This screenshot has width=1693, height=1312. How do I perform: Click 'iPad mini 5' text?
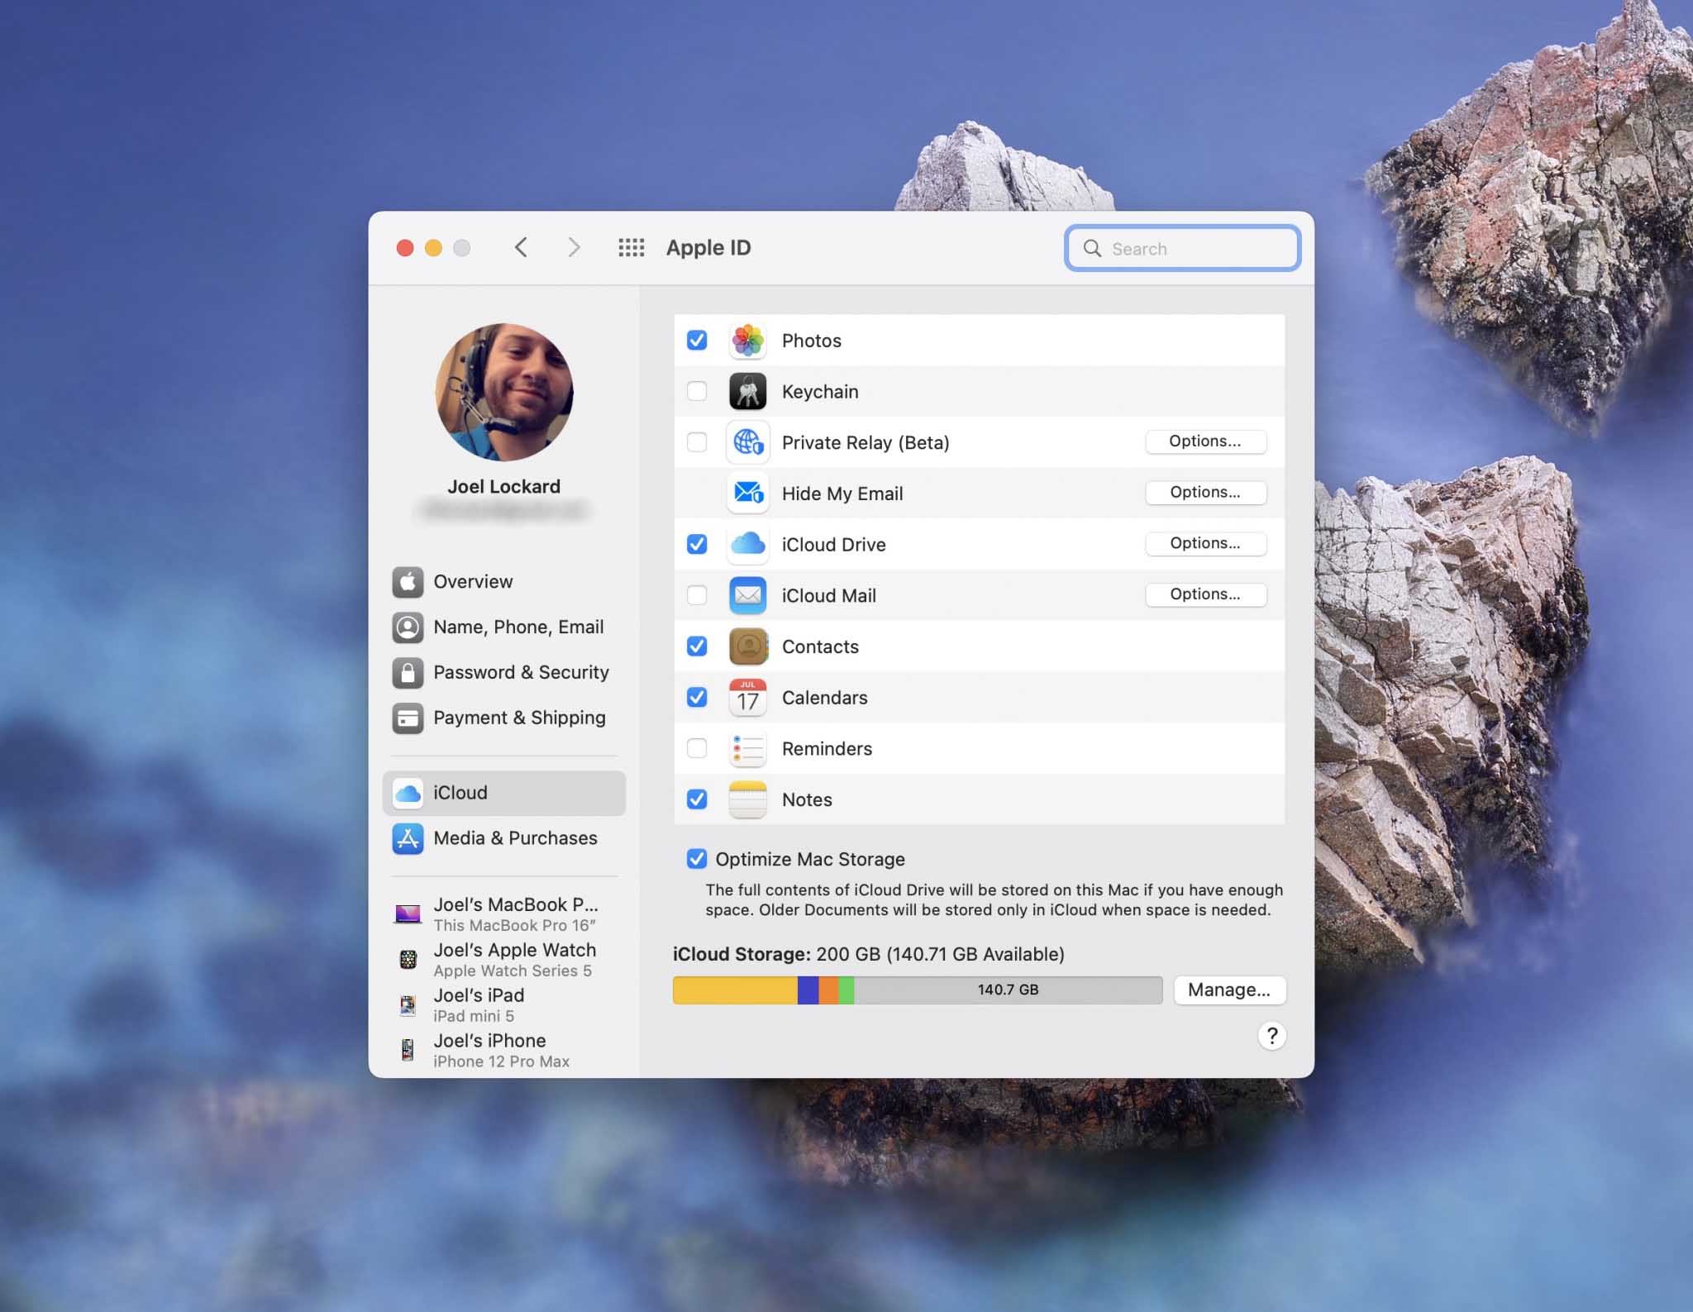tap(474, 1016)
